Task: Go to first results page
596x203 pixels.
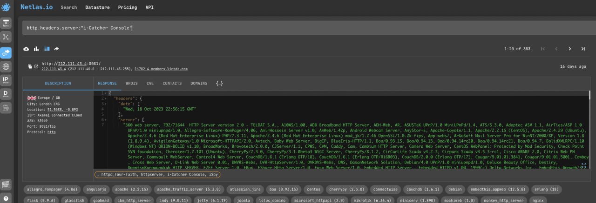Action: tap(542, 49)
